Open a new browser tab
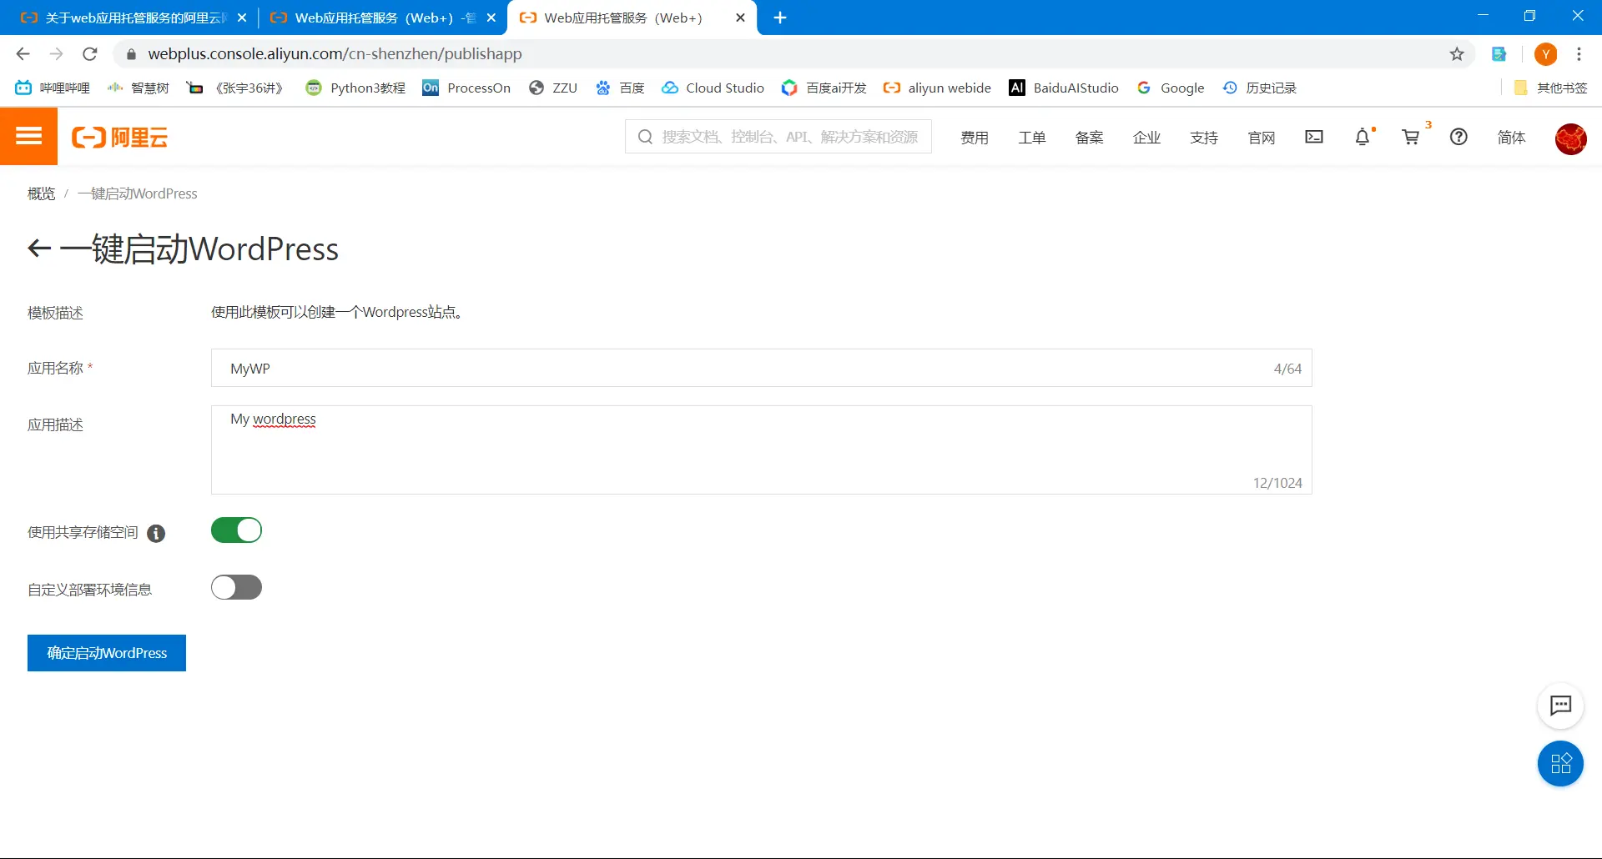Screen dimensions: 1602x859 pyautogui.click(x=780, y=18)
